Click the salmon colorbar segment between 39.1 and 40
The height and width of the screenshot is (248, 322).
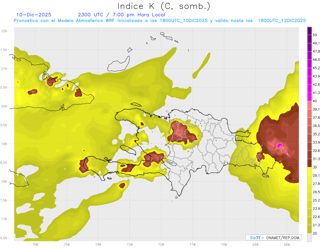pyautogui.click(x=309, y=105)
